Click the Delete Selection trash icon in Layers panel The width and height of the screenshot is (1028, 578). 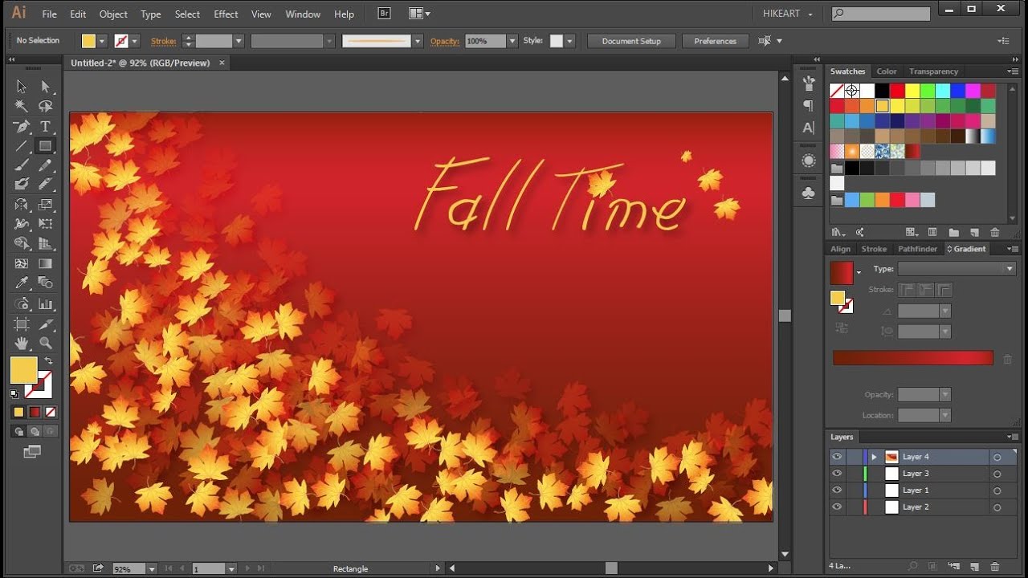tap(994, 567)
